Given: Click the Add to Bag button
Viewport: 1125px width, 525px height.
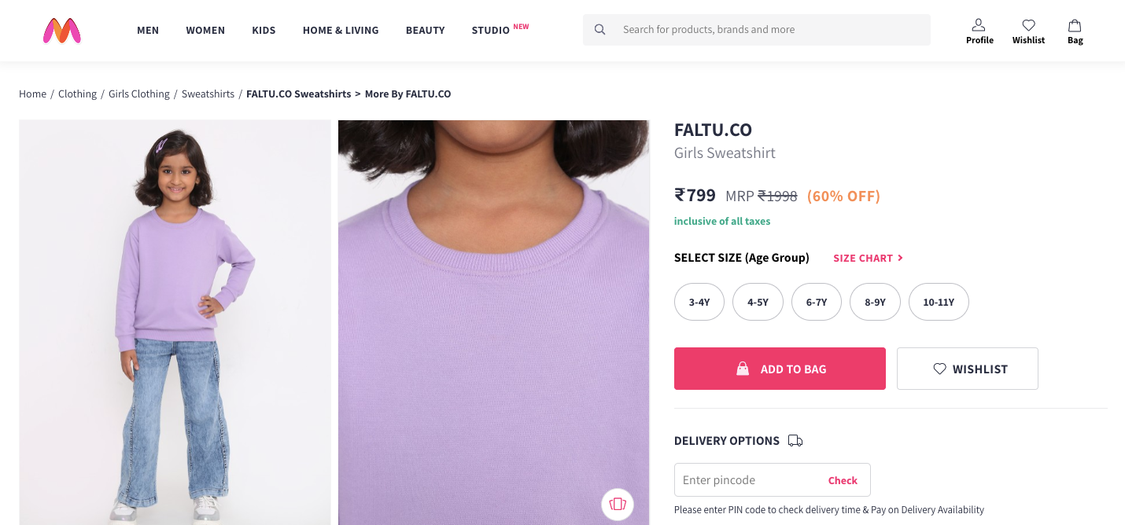Looking at the screenshot, I should click(x=780, y=369).
